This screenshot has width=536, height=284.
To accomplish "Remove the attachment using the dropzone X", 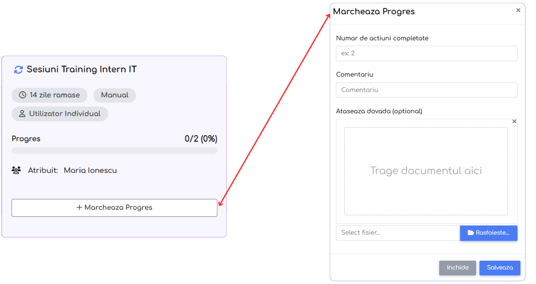I will (514, 122).
